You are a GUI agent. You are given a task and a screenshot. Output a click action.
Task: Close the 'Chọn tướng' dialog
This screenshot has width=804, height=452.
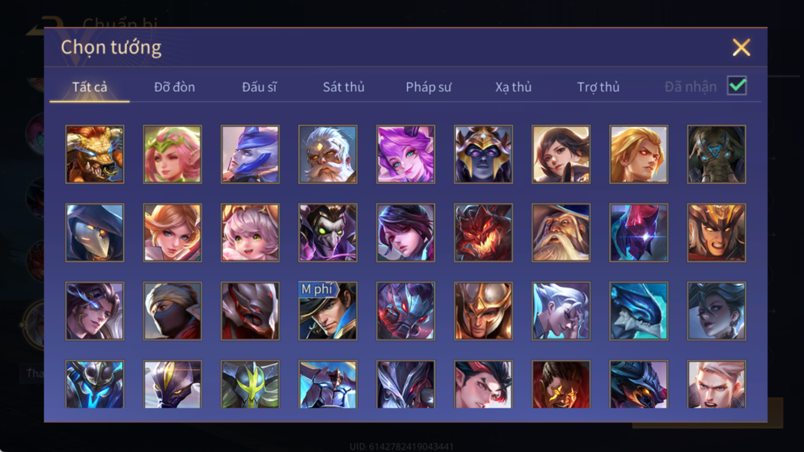741,47
